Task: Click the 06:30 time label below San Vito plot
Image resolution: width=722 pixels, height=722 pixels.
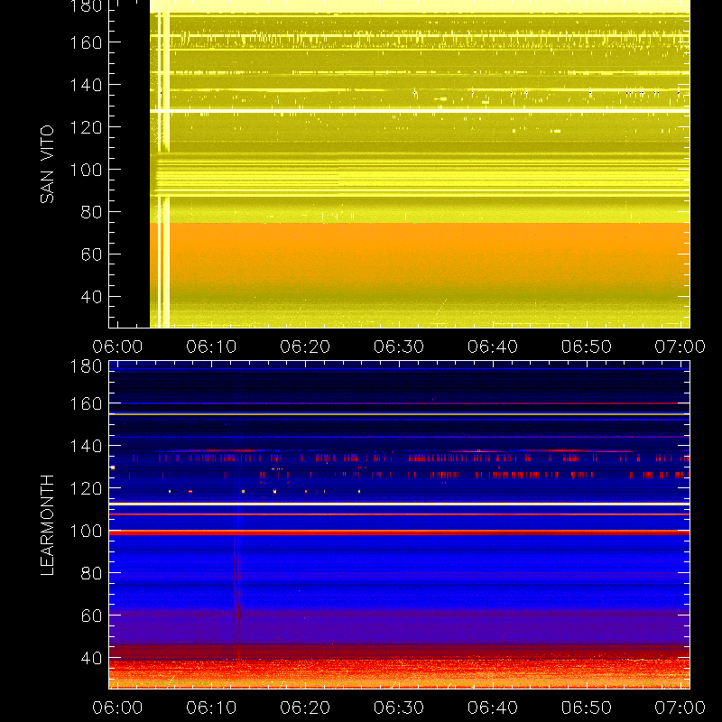Action: coord(399,347)
